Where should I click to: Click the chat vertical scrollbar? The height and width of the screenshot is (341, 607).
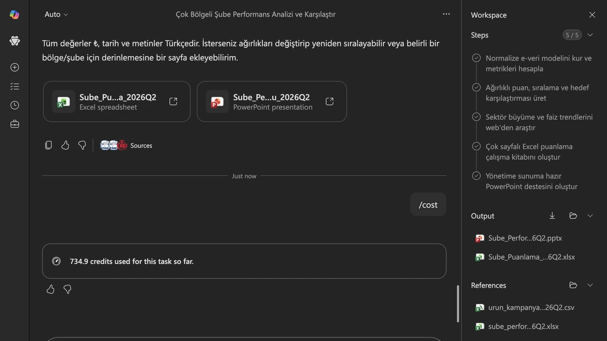pos(458,304)
